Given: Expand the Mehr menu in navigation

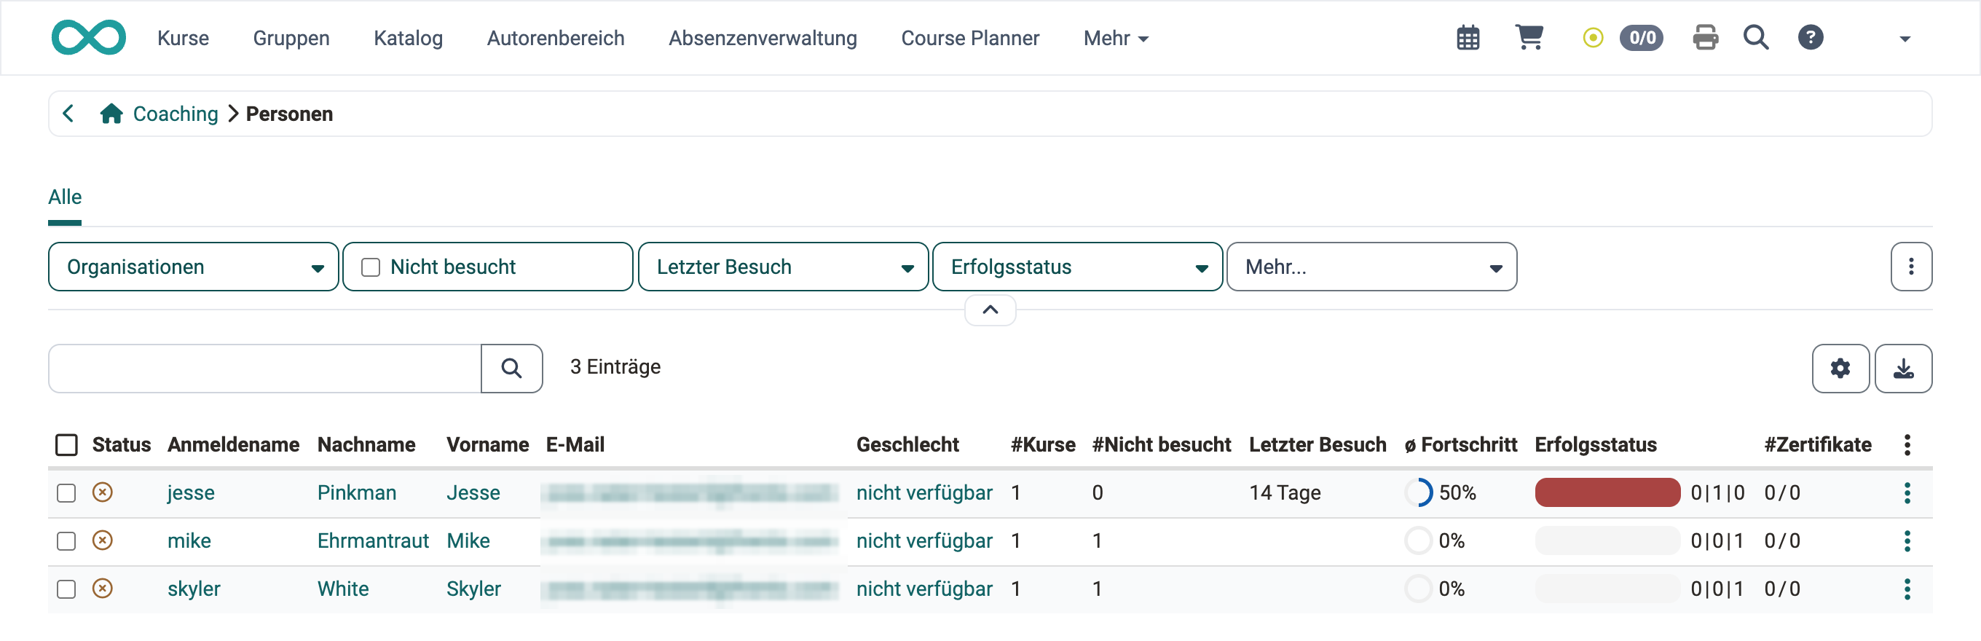Looking at the screenshot, I should tap(1116, 39).
